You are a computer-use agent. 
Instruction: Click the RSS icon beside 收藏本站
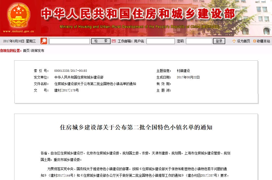click(255, 41)
